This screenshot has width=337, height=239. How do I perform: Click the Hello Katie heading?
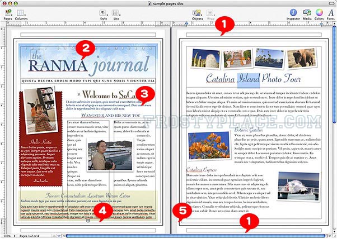[x=40, y=141]
